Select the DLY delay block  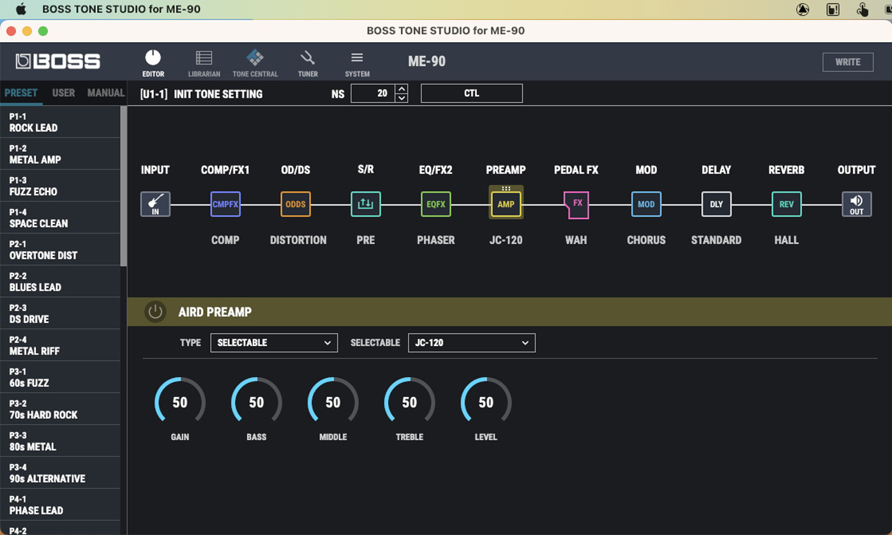pyautogui.click(x=716, y=204)
